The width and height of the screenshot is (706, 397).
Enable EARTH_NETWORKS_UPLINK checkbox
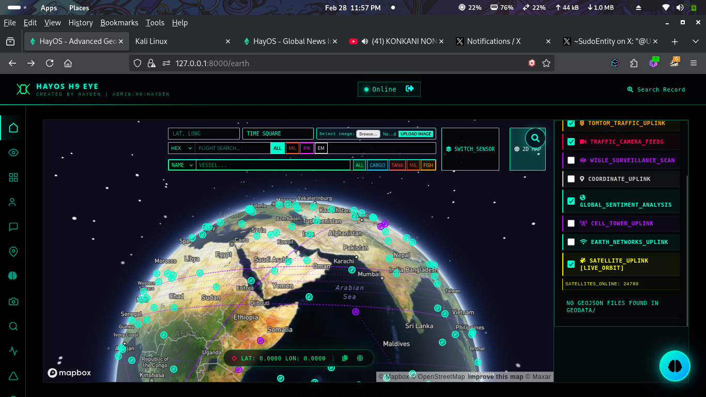[x=571, y=242]
